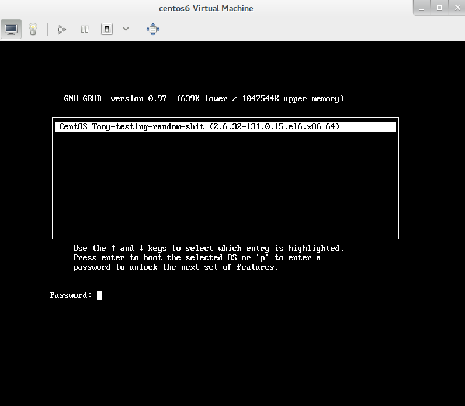Click the kernel version 2.6.32-131.0.15.el6.x86_64 text
465x406 pixels.
click(274, 126)
